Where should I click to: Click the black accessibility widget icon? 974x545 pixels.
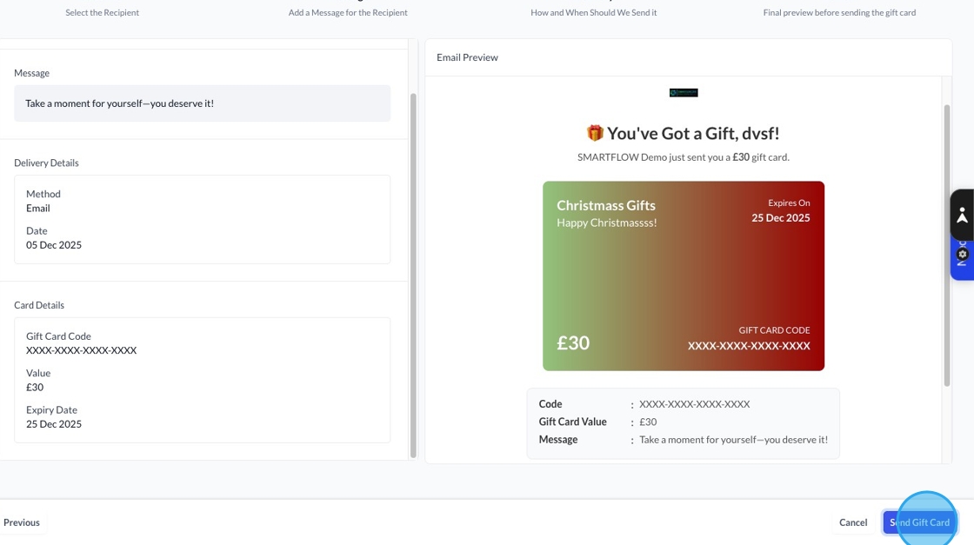point(962,215)
